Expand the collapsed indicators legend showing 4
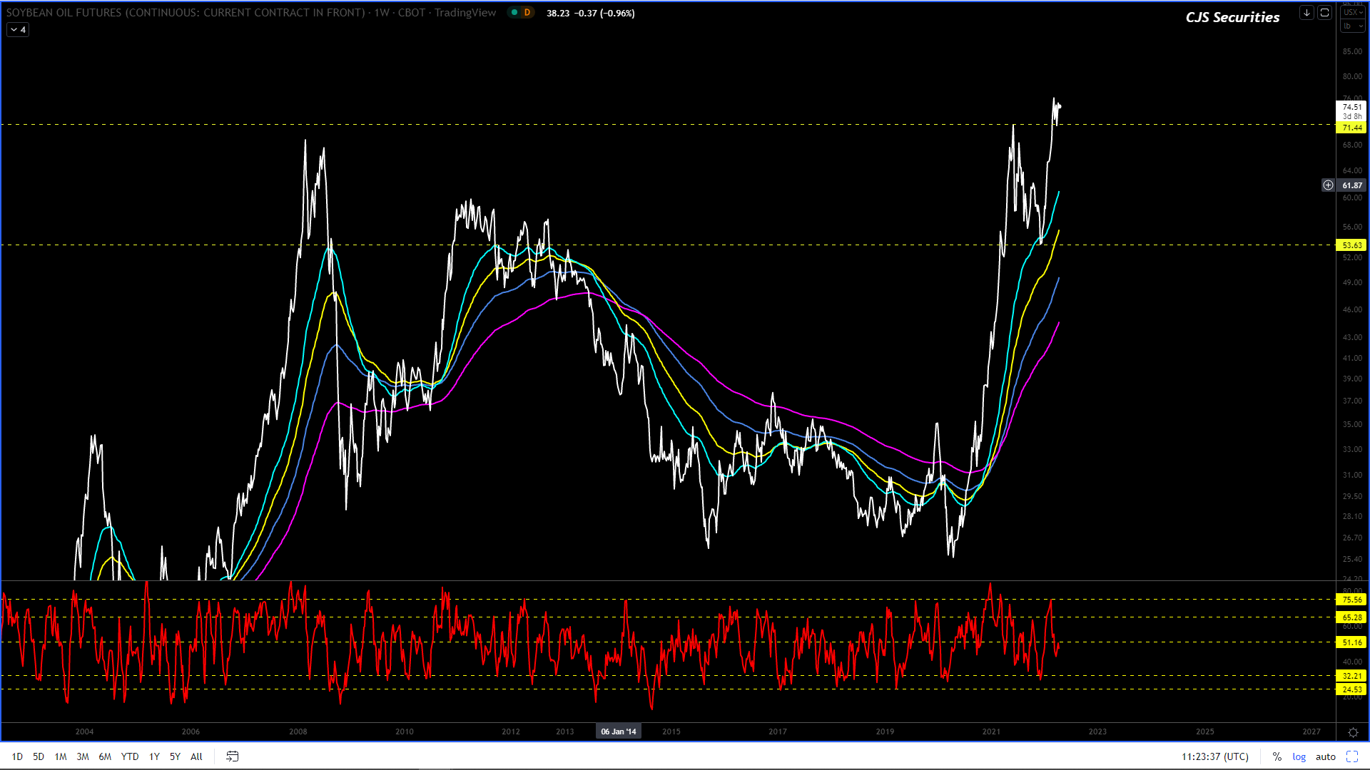This screenshot has height=770, width=1370. [x=18, y=30]
